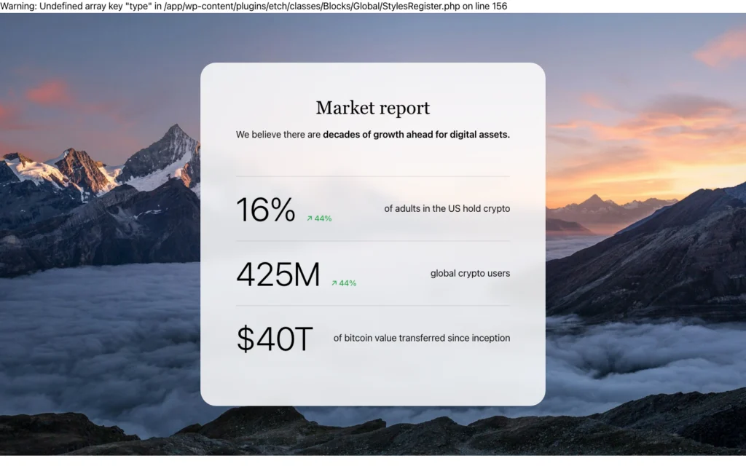Click the 'We believe there are' intro text
The height and width of the screenshot is (466, 746).
click(x=278, y=135)
